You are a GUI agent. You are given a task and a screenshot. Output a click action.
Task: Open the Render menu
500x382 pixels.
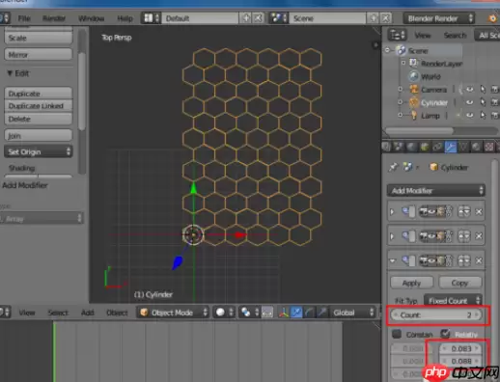(54, 18)
